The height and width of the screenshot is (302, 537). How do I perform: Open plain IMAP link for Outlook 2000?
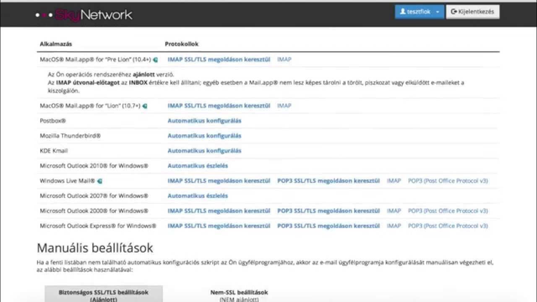click(394, 211)
